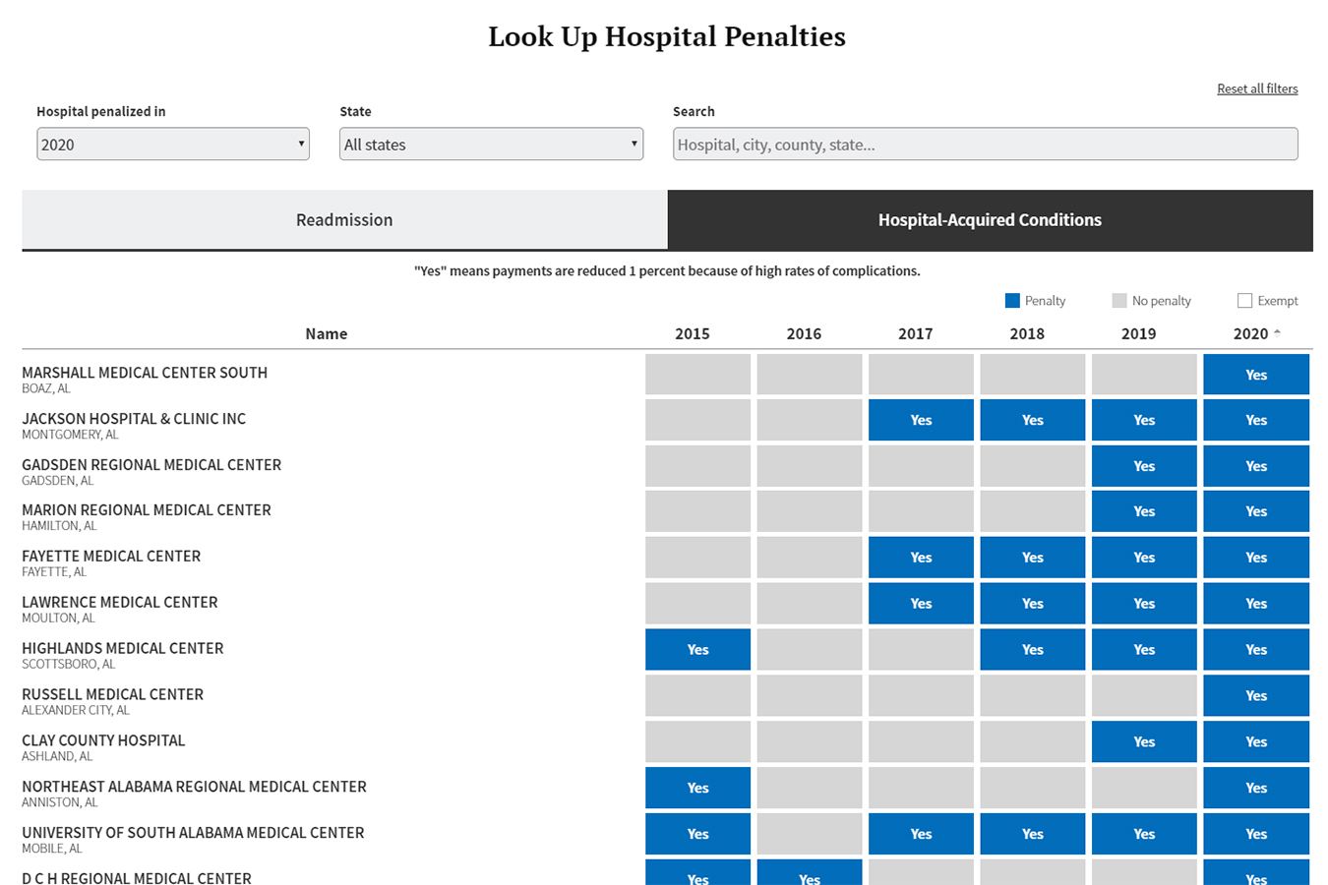Click the blue Penalty legend swatch
Screen dimensions: 1328x885
pos(1012,301)
